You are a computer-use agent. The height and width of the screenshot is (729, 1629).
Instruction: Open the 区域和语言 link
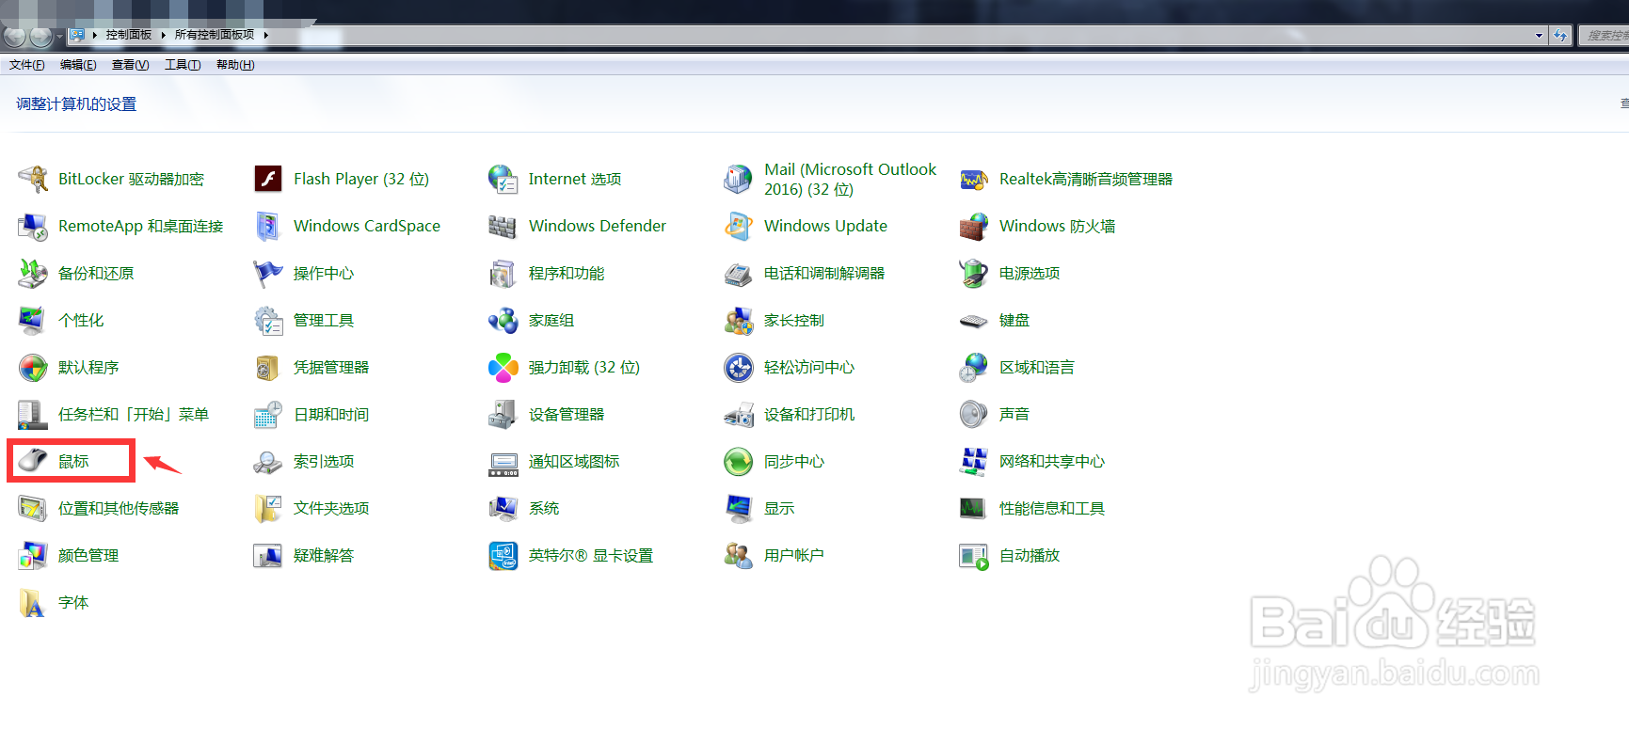click(1037, 367)
